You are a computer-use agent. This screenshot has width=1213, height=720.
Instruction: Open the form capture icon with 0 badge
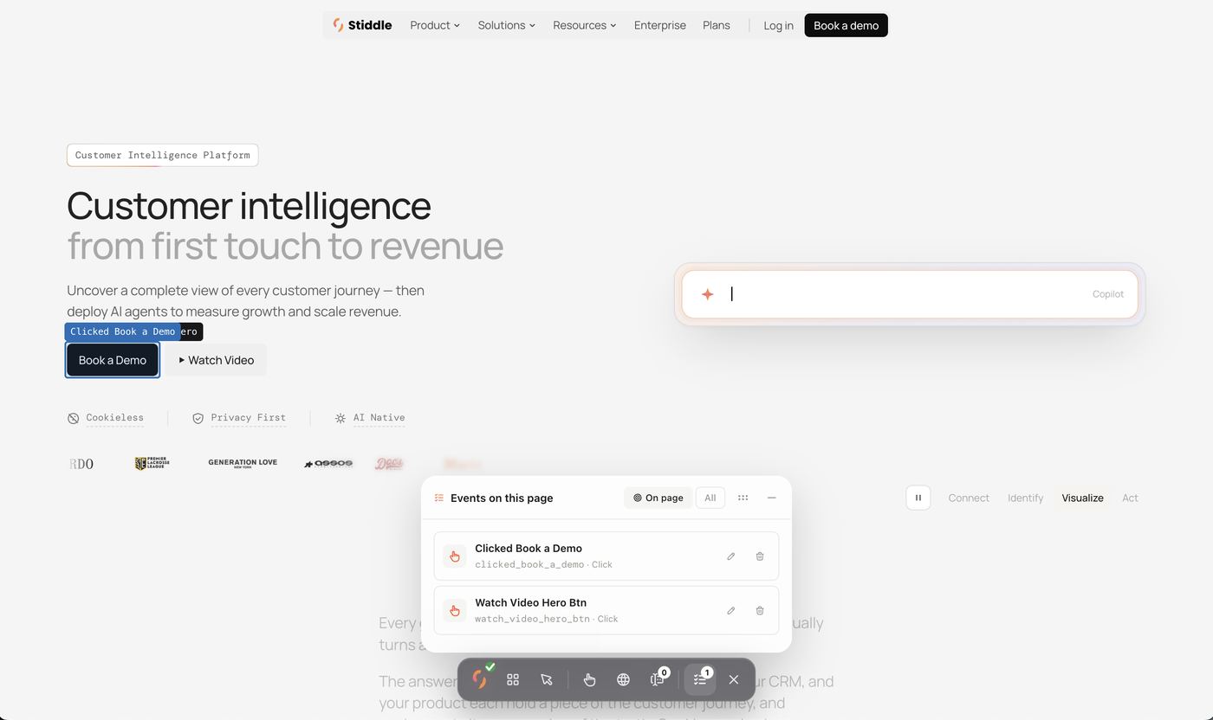658,679
